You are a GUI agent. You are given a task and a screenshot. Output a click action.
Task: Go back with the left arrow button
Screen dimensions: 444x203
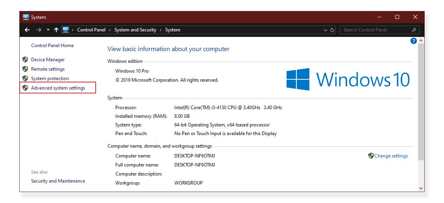pos(27,30)
